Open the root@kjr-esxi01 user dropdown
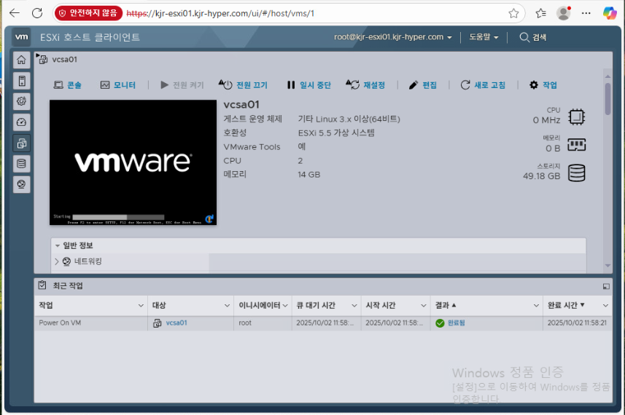The width and height of the screenshot is (625, 415). tap(393, 37)
